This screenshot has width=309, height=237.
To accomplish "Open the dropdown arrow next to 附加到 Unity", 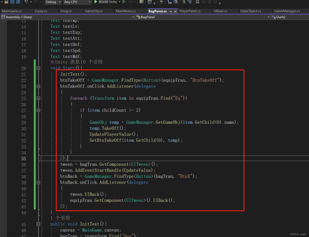I will coord(119,2).
